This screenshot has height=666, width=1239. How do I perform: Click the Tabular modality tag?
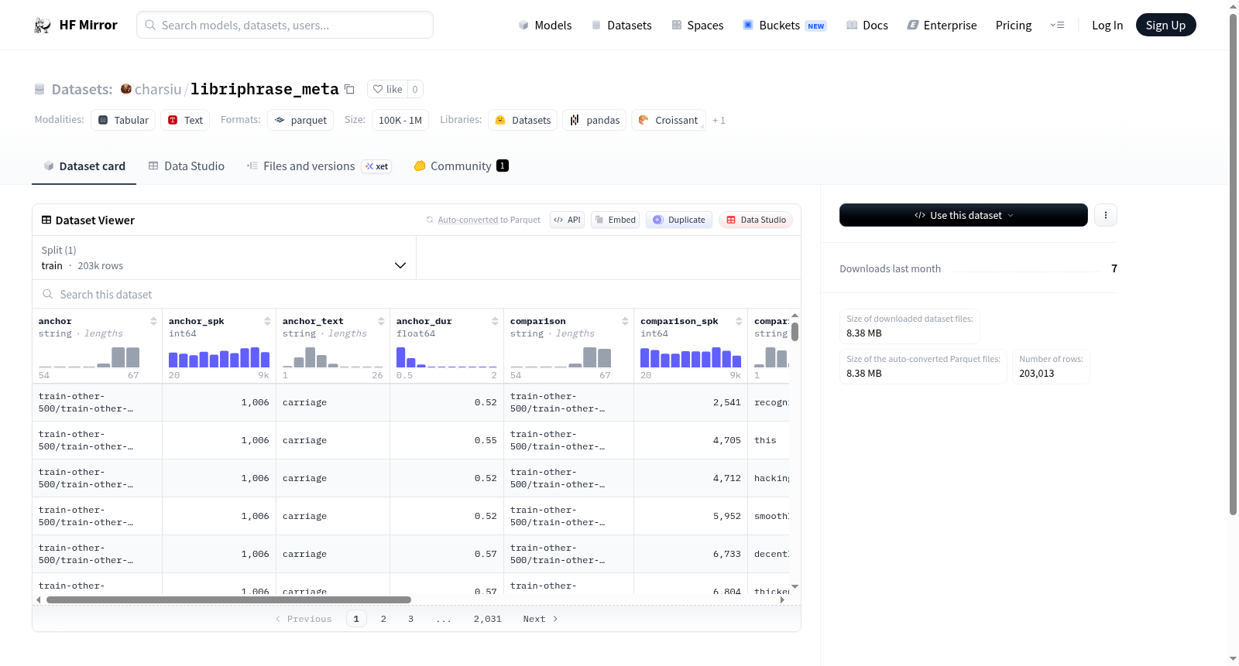123,120
